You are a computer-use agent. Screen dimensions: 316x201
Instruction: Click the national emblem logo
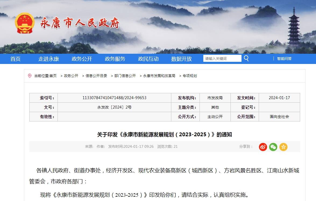(x=25, y=23)
